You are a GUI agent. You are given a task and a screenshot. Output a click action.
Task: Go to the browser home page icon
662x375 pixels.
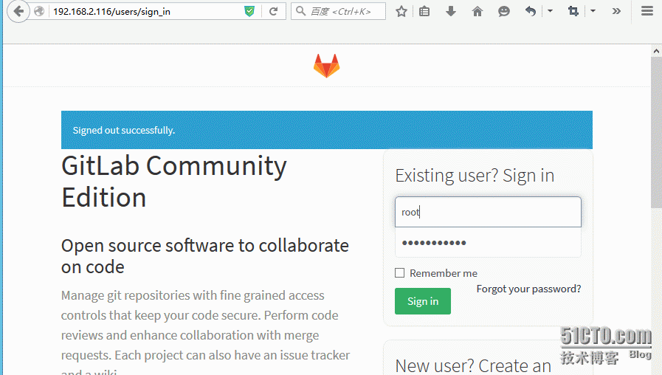tap(477, 11)
